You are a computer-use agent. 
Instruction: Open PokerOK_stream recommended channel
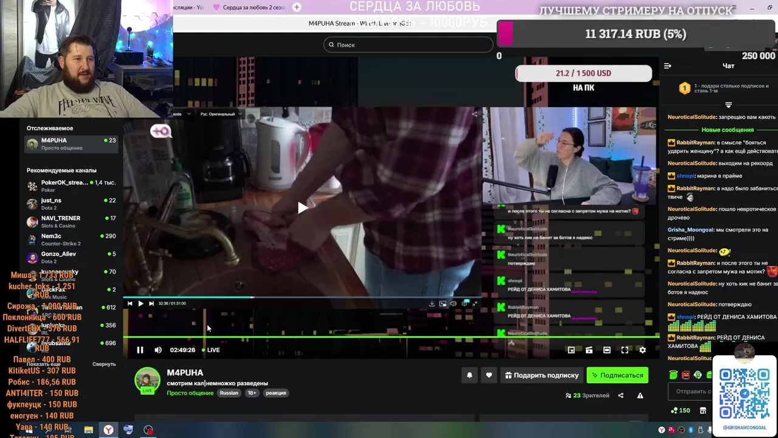tap(71, 186)
